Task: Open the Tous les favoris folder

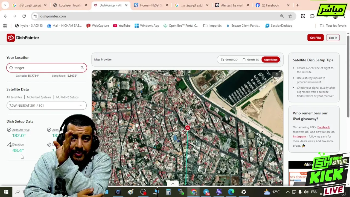Action: coord(333,25)
